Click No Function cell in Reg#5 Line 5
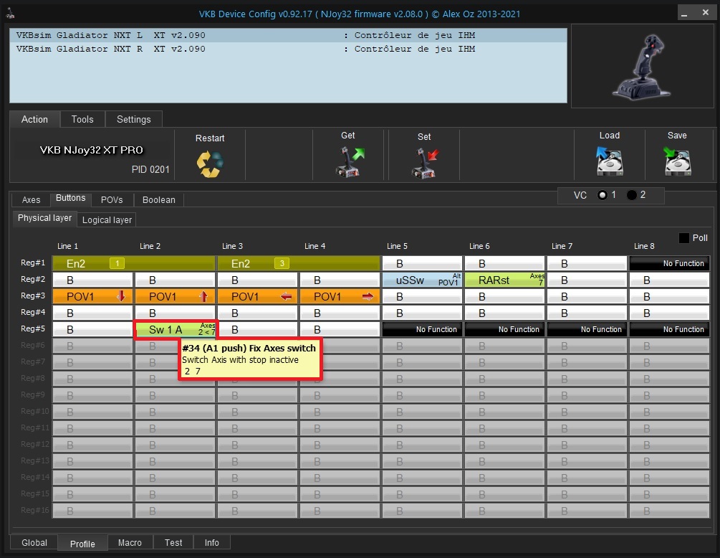The image size is (720, 558). 422,329
